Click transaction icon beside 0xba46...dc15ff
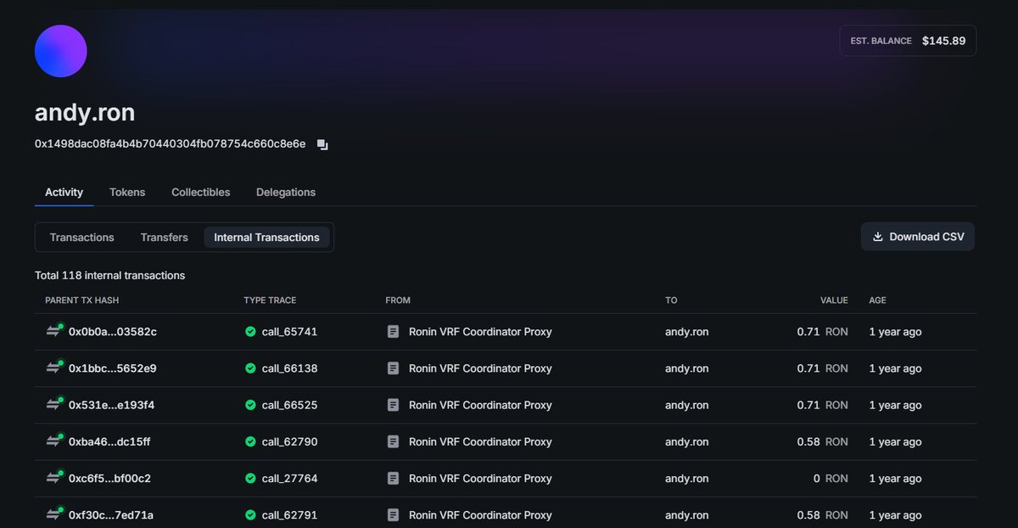 55,441
